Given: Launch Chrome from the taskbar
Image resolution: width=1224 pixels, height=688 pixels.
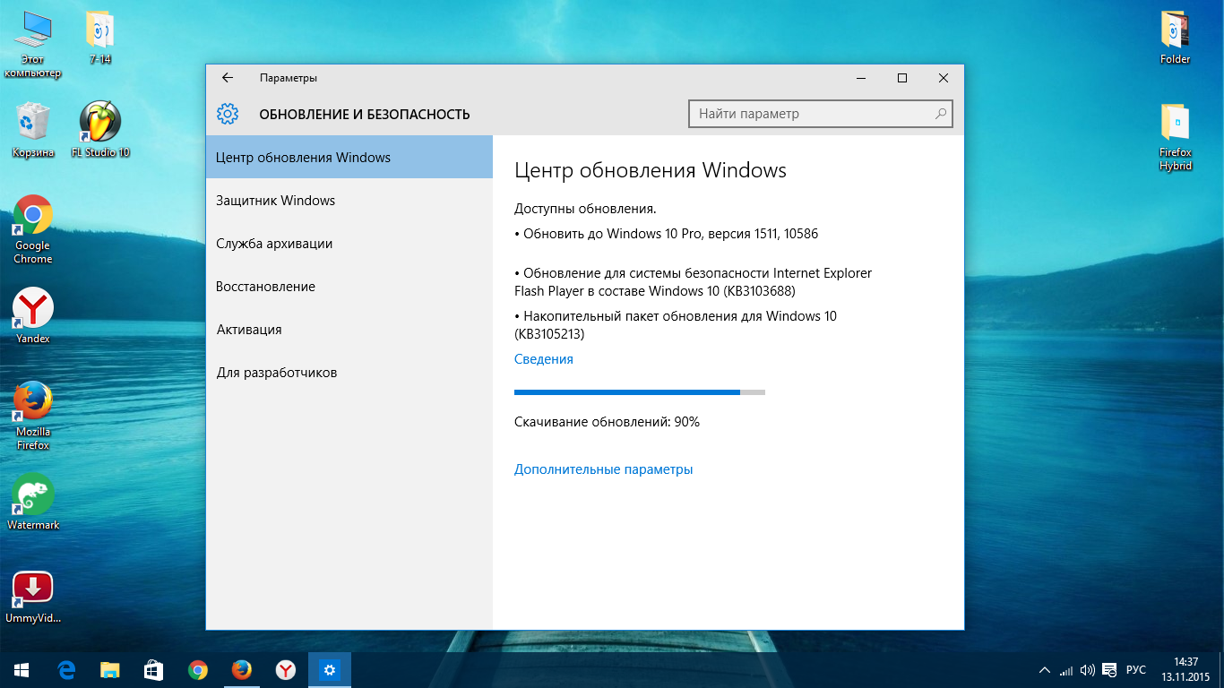Looking at the screenshot, I should (x=197, y=670).
